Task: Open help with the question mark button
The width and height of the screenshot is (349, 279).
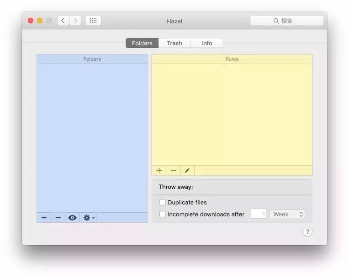Action: click(307, 232)
